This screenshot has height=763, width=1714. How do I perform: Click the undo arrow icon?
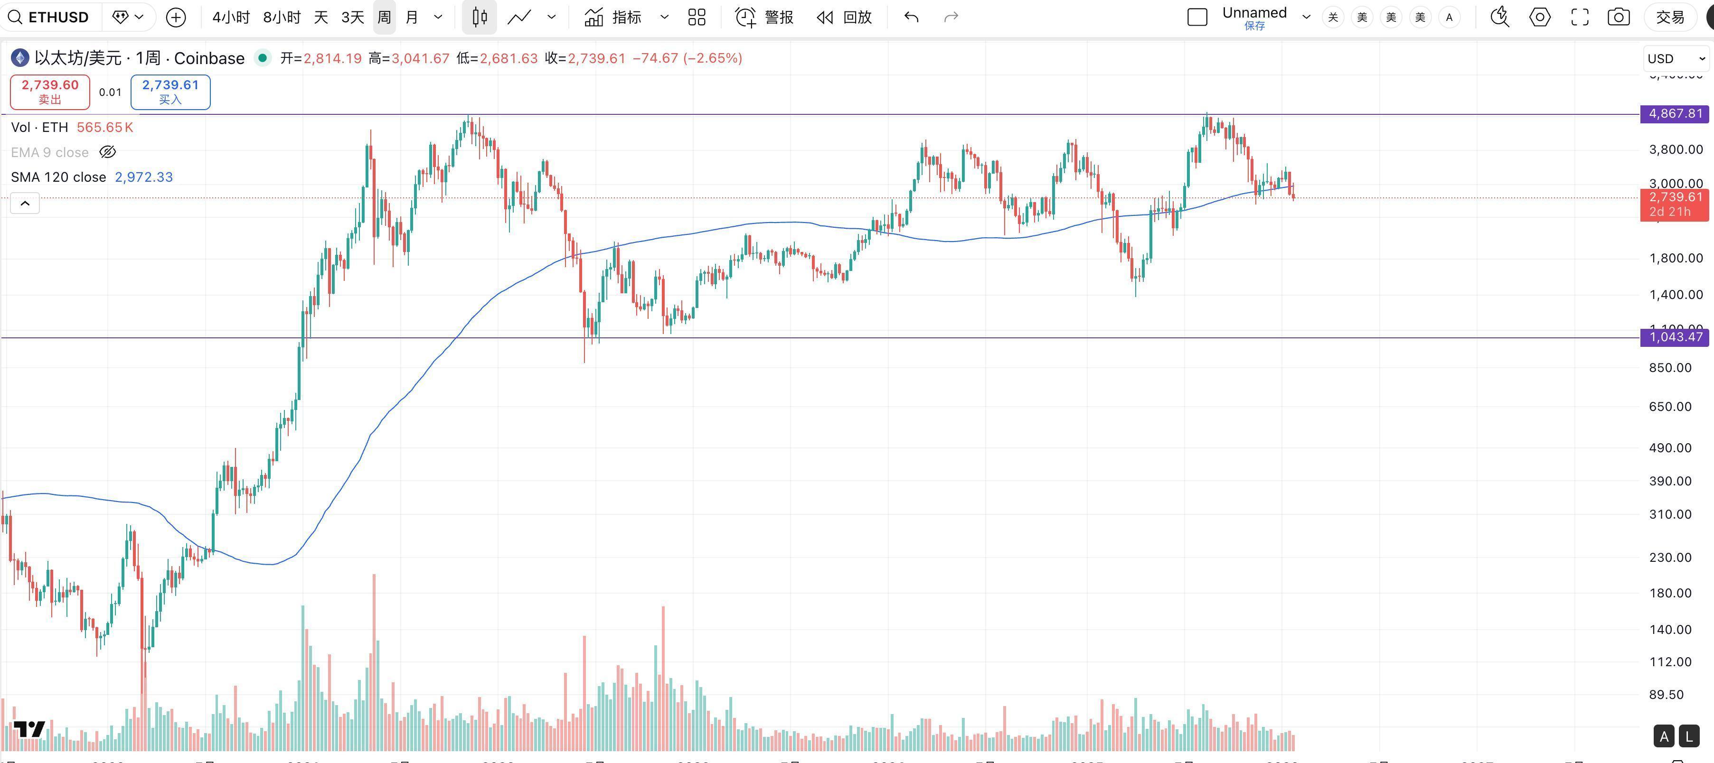[912, 17]
